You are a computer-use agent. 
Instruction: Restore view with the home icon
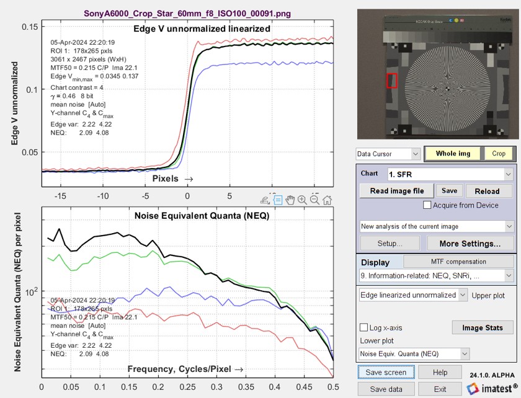327,200
